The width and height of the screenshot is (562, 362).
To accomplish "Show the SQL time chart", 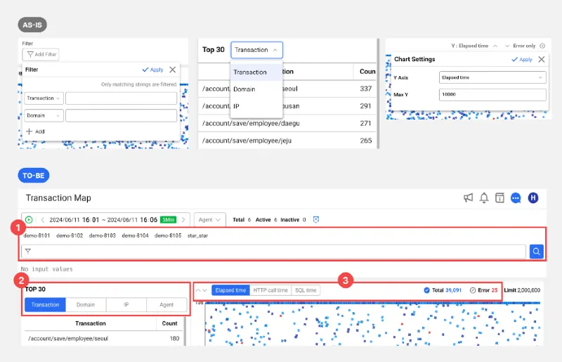I will pos(306,290).
